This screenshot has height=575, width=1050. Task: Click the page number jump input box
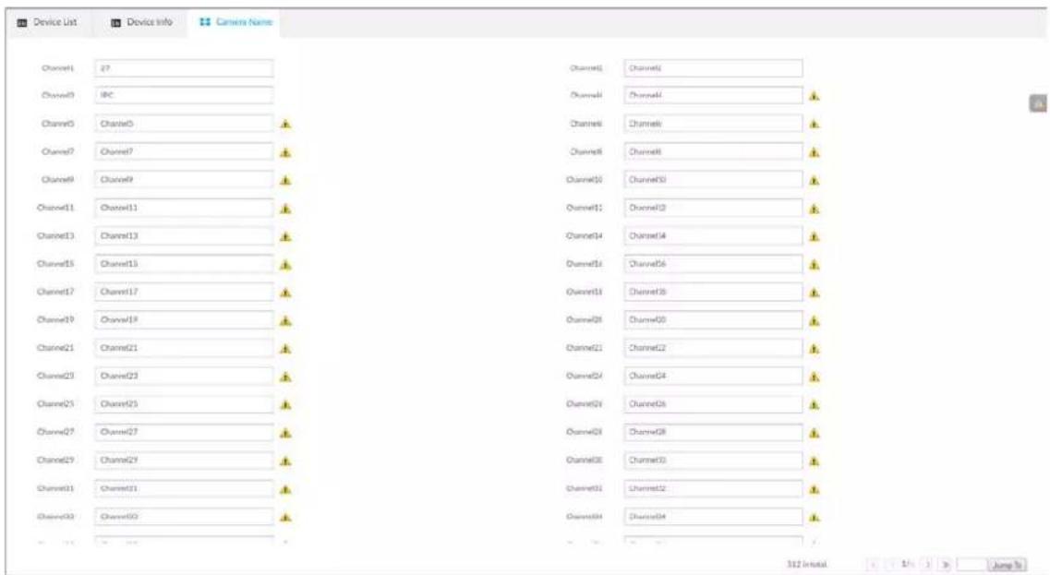click(972, 565)
